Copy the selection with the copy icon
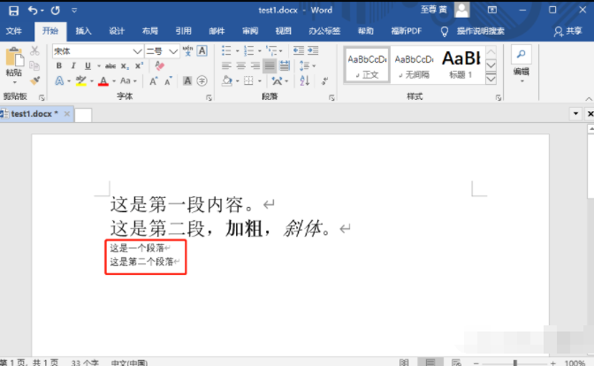 point(34,65)
